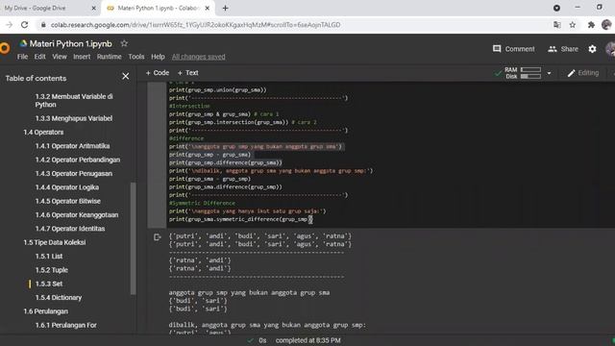Jump to 1.3.3 Menghapus Variabel section
Screen dimensions: 615x346
73,118
